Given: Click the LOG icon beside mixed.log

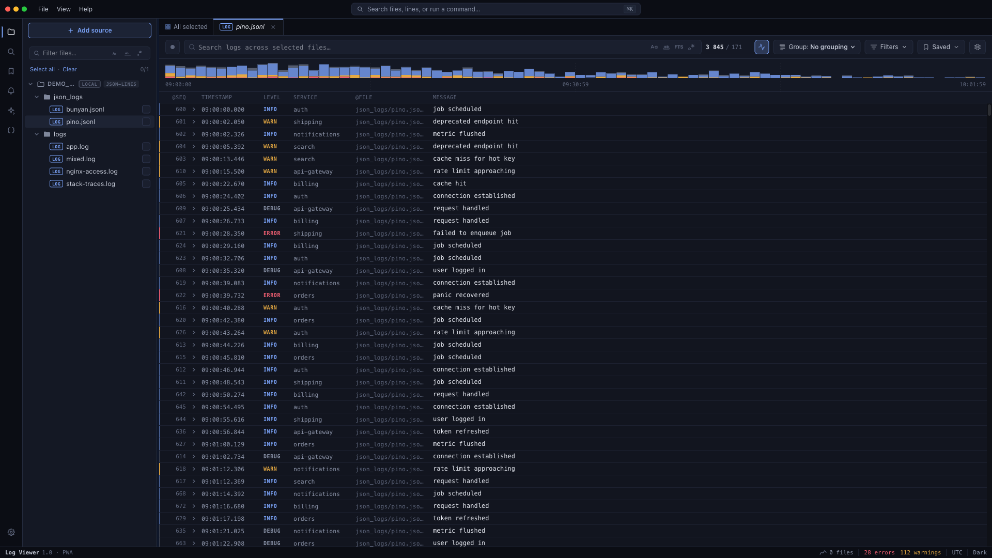Looking at the screenshot, I should coord(56,159).
